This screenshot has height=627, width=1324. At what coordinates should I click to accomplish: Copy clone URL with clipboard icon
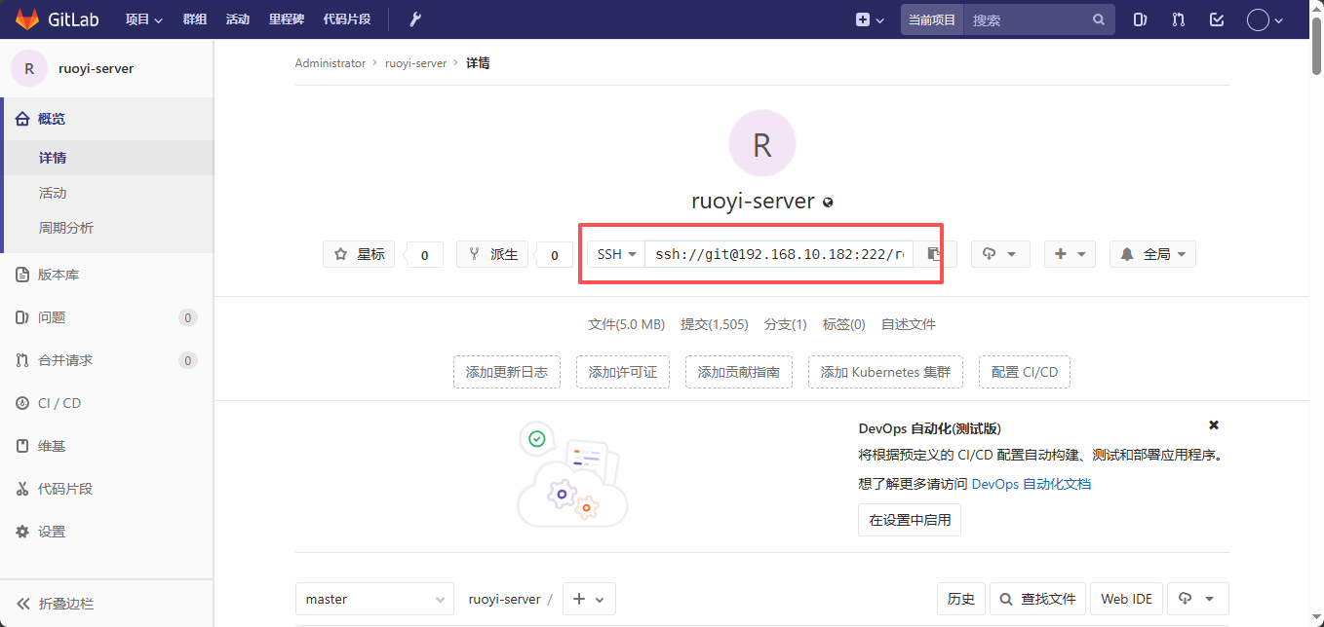[934, 254]
